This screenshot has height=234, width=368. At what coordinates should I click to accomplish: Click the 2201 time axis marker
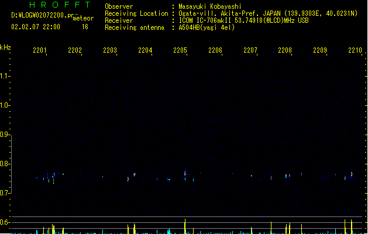(x=40, y=50)
